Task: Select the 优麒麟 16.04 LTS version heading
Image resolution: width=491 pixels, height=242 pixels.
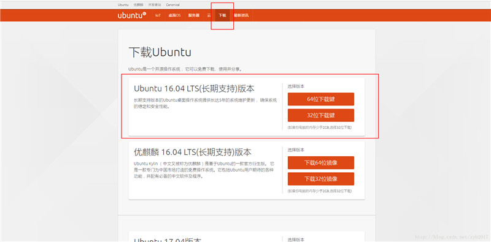Action: 193,153
